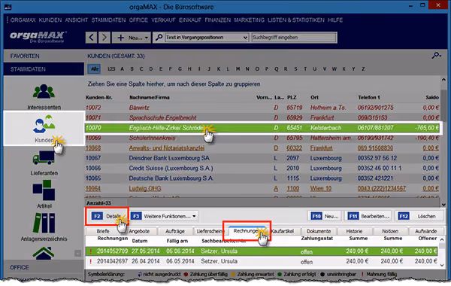Switch to the Aufwände tab
Viewport: 451px width, 286px height.
coord(425,231)
